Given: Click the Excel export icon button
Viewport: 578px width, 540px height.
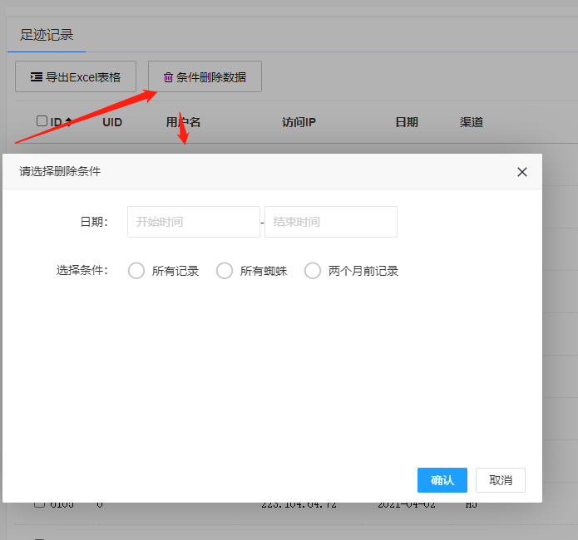Looking at the screenshot, I should coord(76,77).
